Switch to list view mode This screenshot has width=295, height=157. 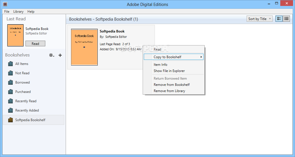[x=286, y=19]
